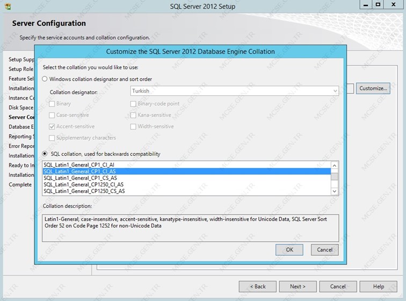Click the Collation description text box
This screenshot has width=406, height=301.
pyautogui.click(x=190, y=228)
